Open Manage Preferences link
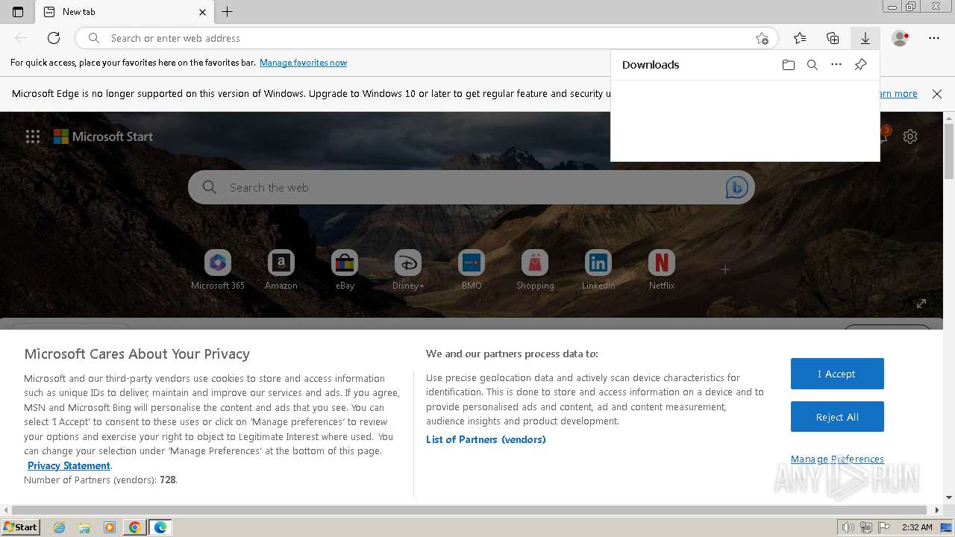Screen dimensions: 955x537 837,459
